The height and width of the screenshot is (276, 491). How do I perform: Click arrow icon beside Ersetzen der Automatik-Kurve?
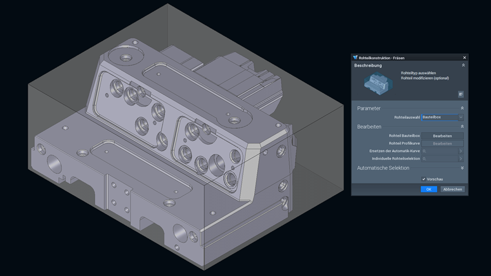tap(461, 151)
